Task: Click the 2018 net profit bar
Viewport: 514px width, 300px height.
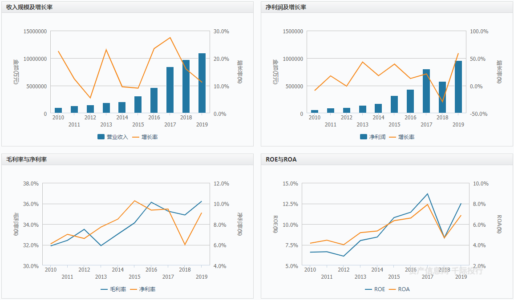Action: click(x=442, y=98)
